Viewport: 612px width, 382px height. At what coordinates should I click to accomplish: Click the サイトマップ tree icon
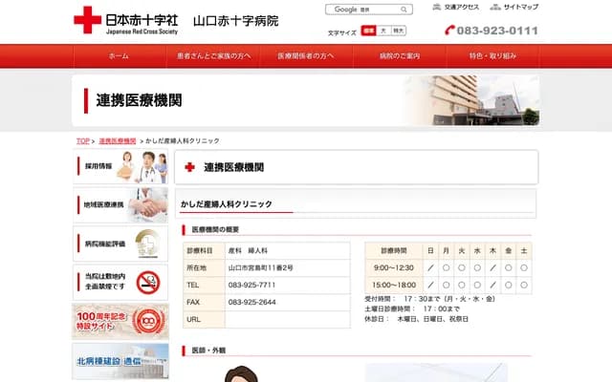coord(495,7)
